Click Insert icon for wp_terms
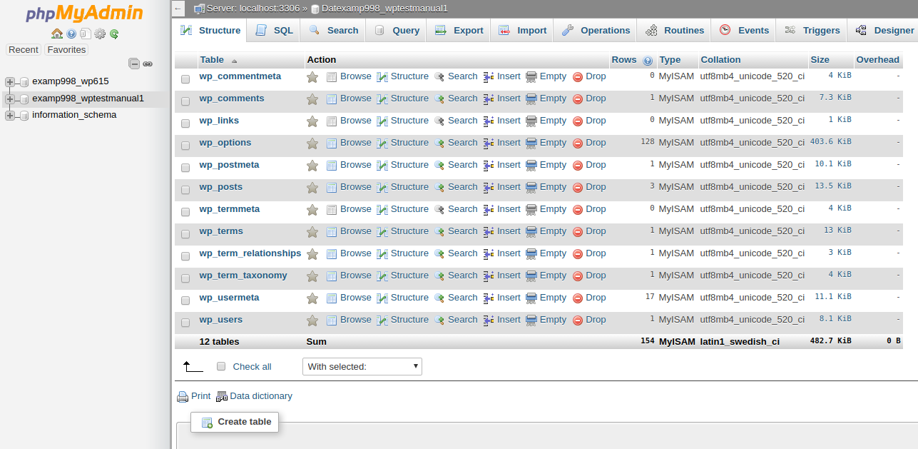The image size is (918, 449). tap(489, 232)
